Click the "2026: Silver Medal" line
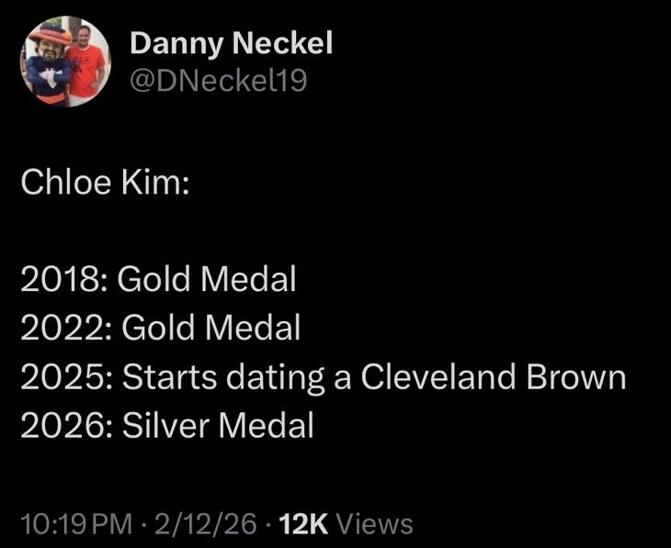This screenshot has height=548, width=671. (167, 425)
